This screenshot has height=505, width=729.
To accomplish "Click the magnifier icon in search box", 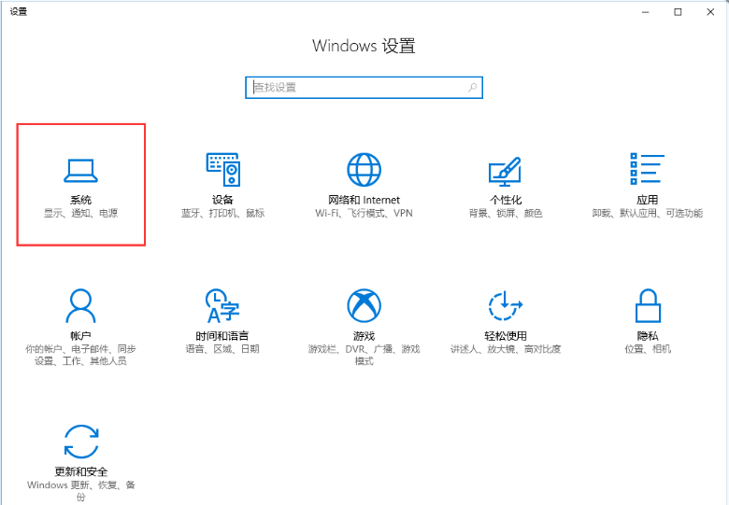I will (472, 87).
